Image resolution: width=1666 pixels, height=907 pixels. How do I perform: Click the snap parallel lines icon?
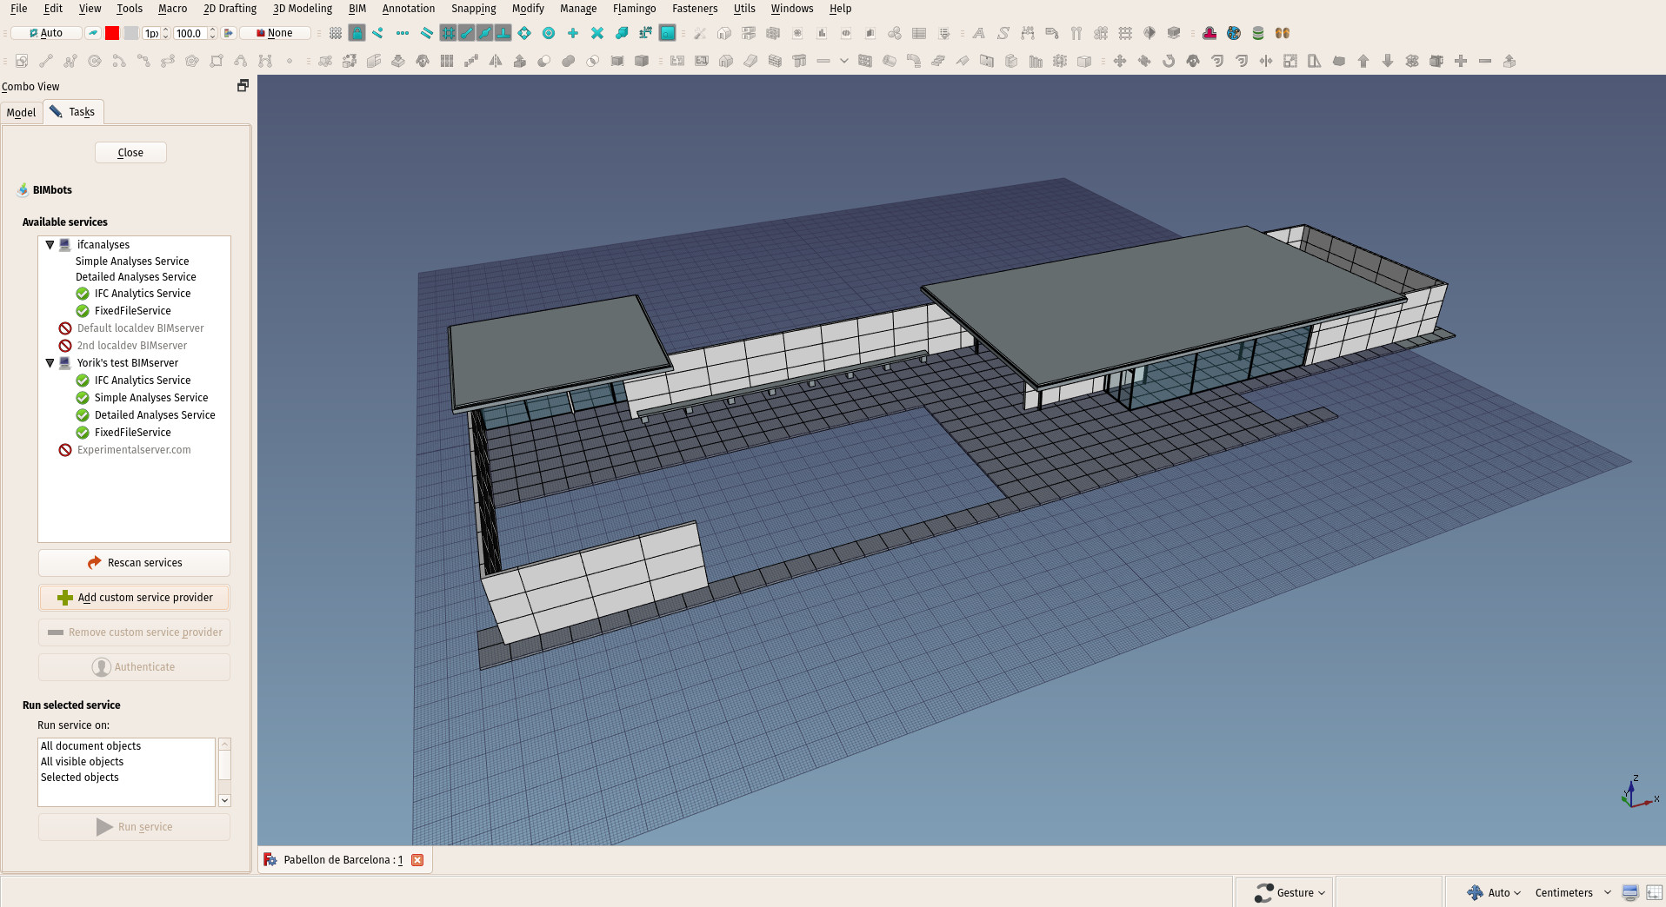(x=426, y=33)
